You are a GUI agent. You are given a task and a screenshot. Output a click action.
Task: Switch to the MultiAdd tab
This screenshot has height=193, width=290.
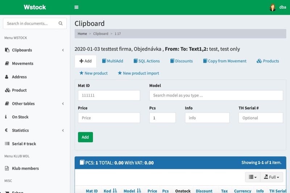tap(112, 61)
